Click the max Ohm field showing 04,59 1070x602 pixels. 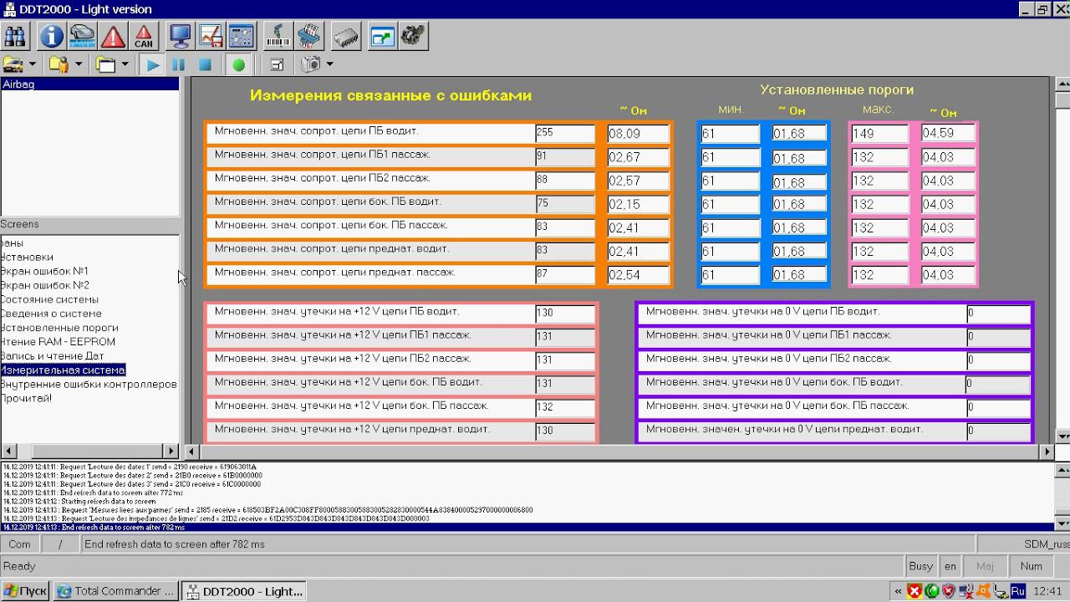[x=949, y=133]
